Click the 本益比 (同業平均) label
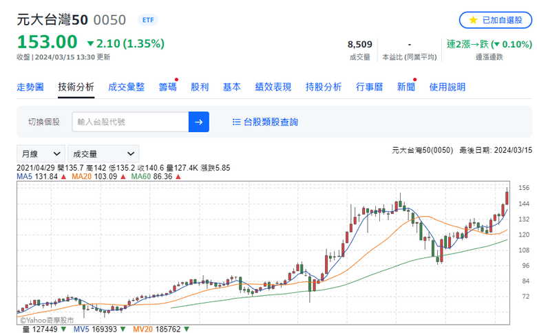Screen dimensions: 537x333 (410, 57)
